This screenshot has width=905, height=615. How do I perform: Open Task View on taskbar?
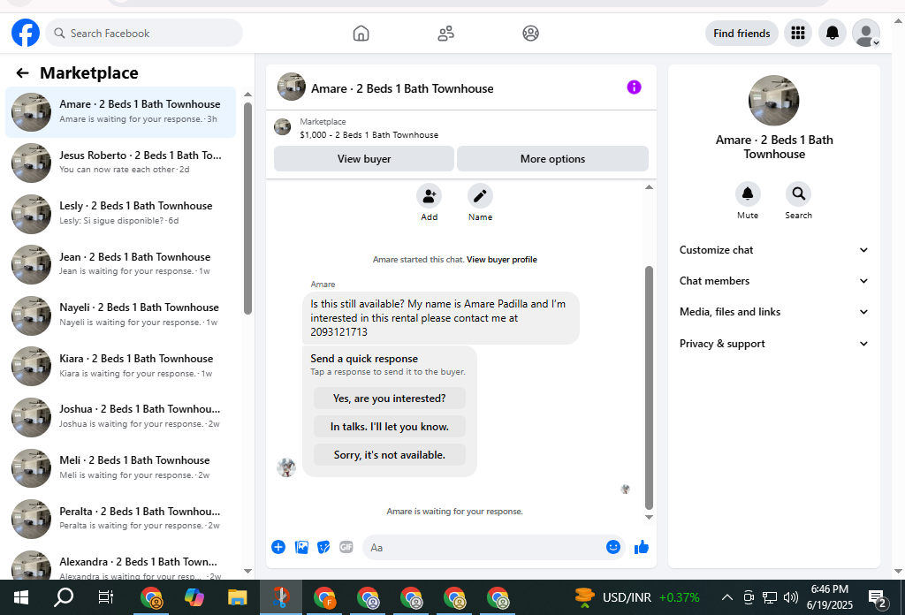(x=106, y=597)
